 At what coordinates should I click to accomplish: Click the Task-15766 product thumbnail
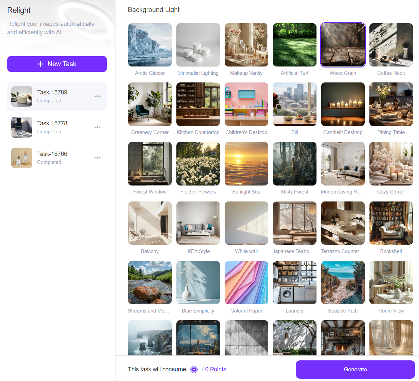pos(22,158)
